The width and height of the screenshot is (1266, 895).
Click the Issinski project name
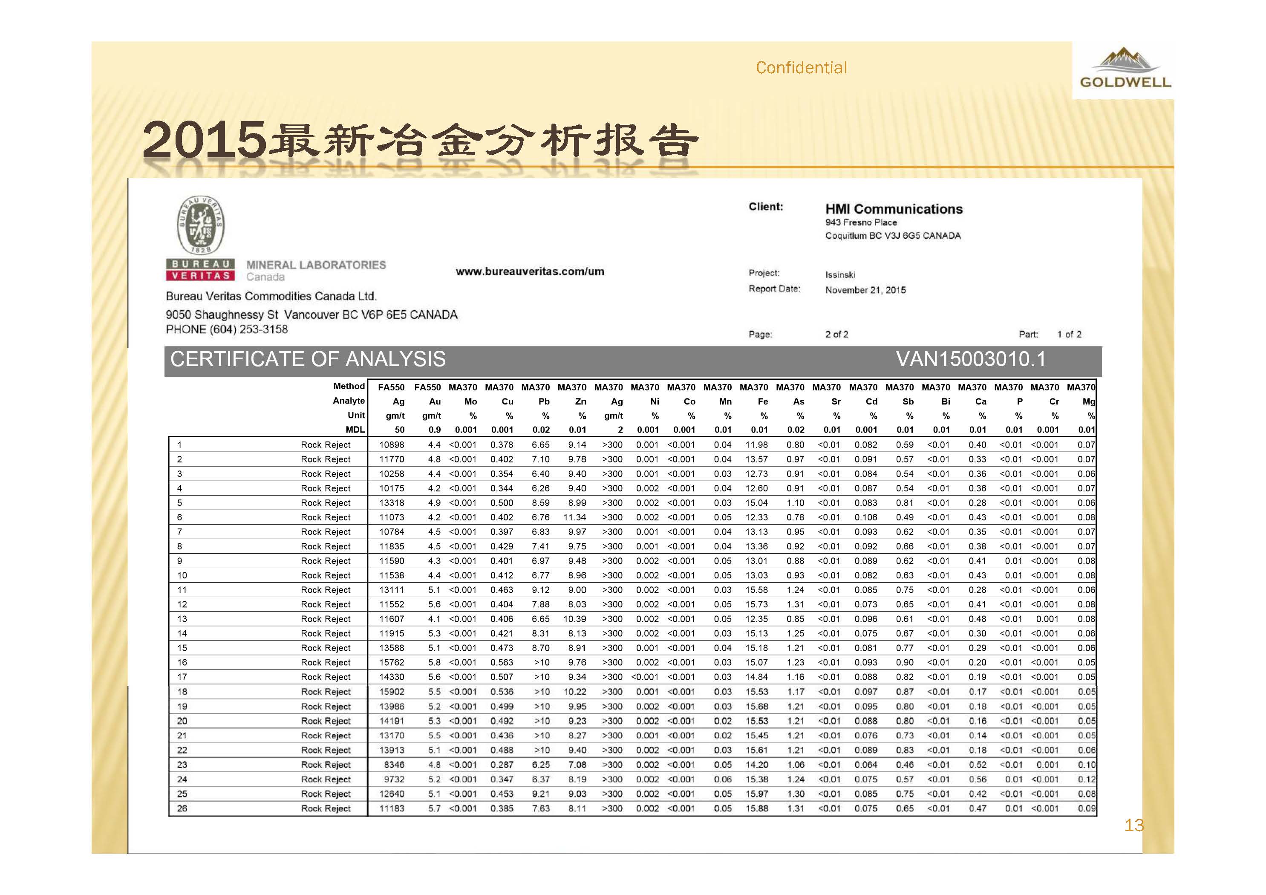click(x=840, y=274)
